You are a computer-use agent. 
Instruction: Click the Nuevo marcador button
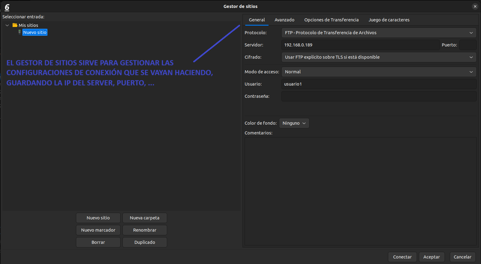pos(98,230)
